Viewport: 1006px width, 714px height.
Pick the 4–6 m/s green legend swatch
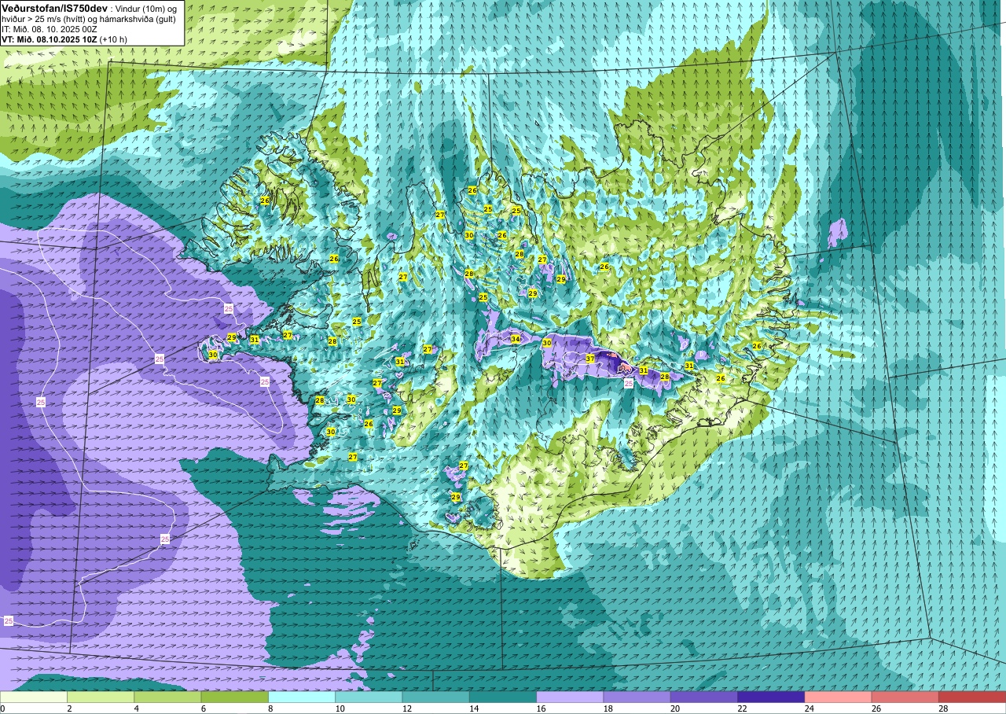click(167, 697)
